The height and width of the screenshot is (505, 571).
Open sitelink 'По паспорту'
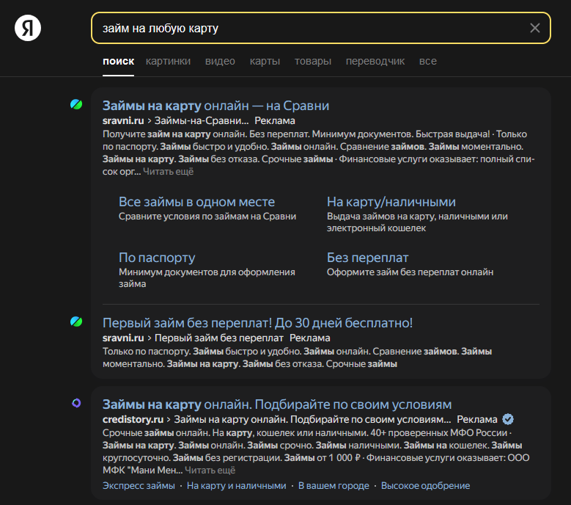click(x=157, y=258)
